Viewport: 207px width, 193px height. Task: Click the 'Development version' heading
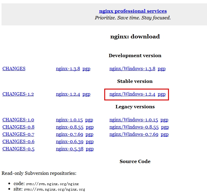click(x=135, y=56)
